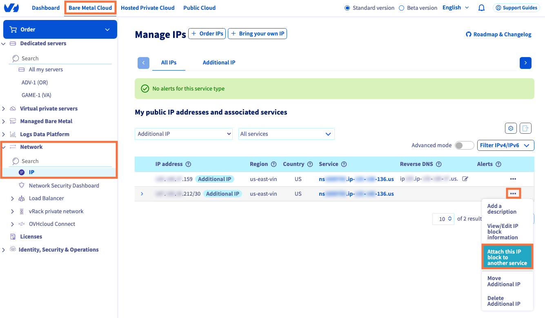
Task: Switch to the Additional IP tab
Action: click(x=219, y=63)
